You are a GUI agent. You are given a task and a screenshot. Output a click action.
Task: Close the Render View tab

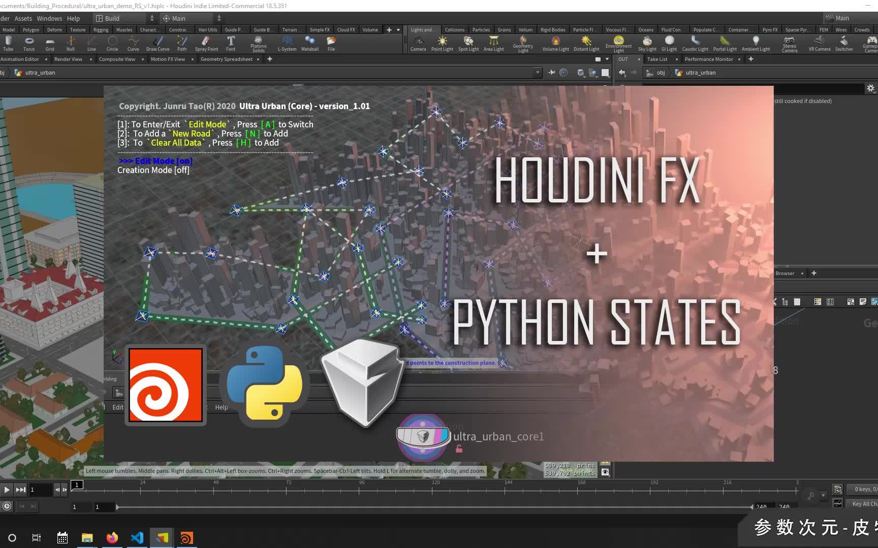(x=91, y=59)
